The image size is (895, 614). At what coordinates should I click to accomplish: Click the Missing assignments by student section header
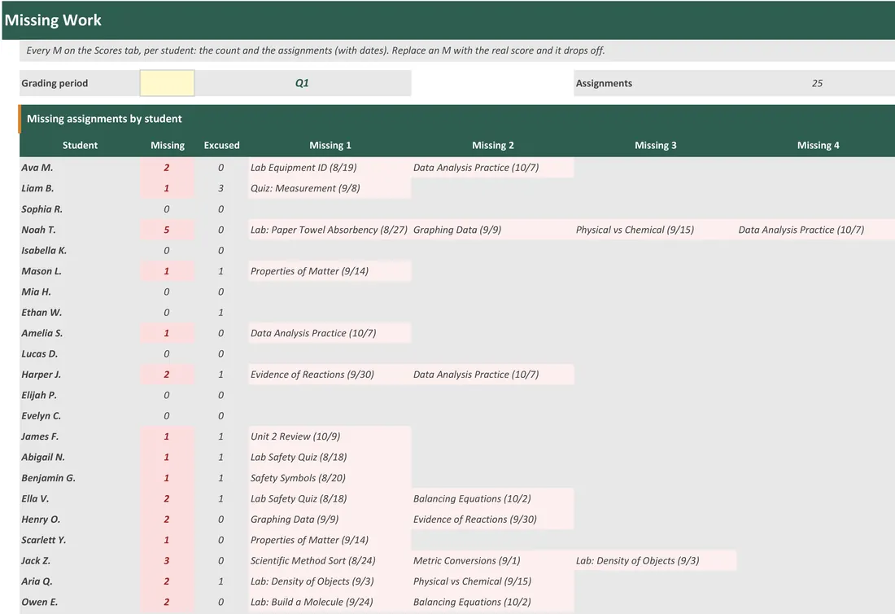point(456,119)
